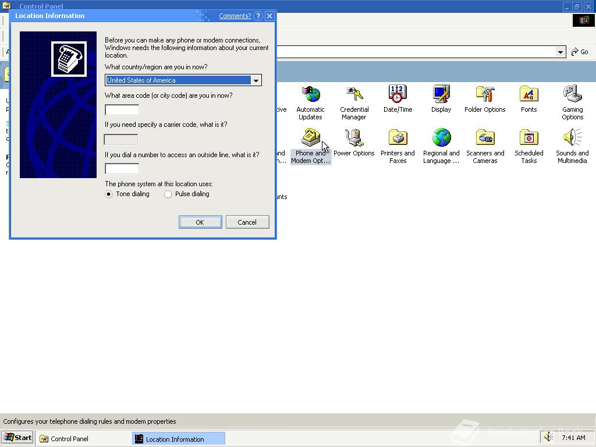Click the volume speaker tray icon
Viewport: 596px width, 447px height.
click(548, 438)
